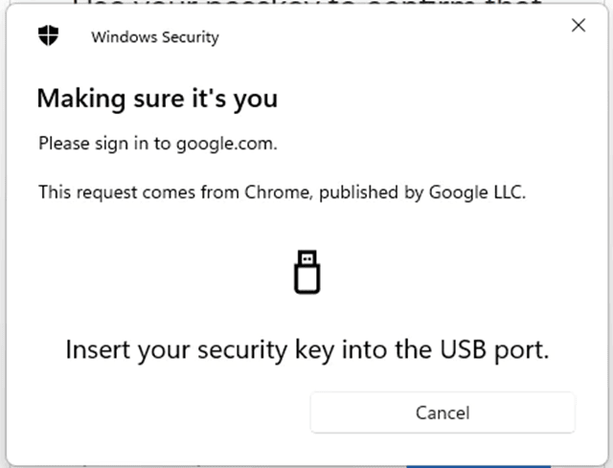Screen dimensions: 613x468
Task: Click the word 'published' in request line
Action: coord(359,192)
